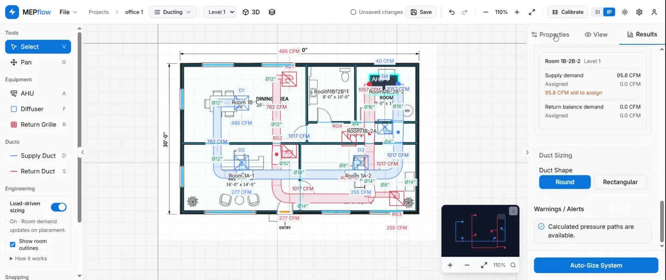The height and width of the screenshot is (280, 666).
Task: Select return grille RG2 on plan
Action: click(289, 152)
